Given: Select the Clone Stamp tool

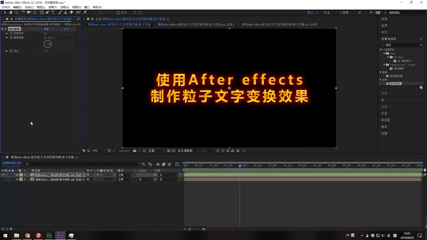Looking at the screenshot, I should tap(65, 12).
